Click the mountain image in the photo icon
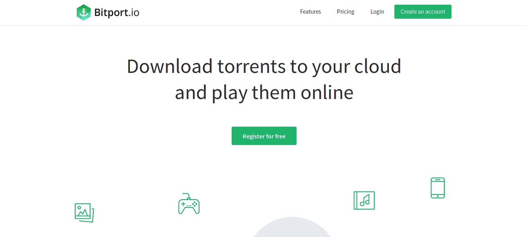Viewport: 527px width, 237px height. 82,212
